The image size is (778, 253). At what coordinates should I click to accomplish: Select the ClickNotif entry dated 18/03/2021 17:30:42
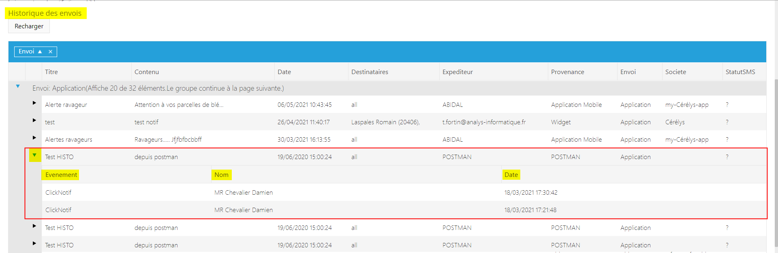tap(58, 193)
